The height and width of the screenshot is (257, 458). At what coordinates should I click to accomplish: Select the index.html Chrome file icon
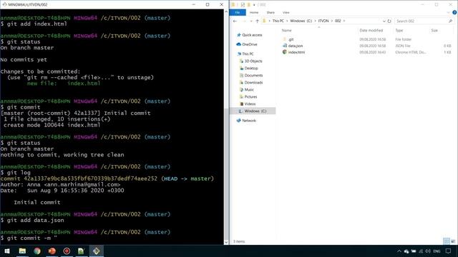click(285, 52)
